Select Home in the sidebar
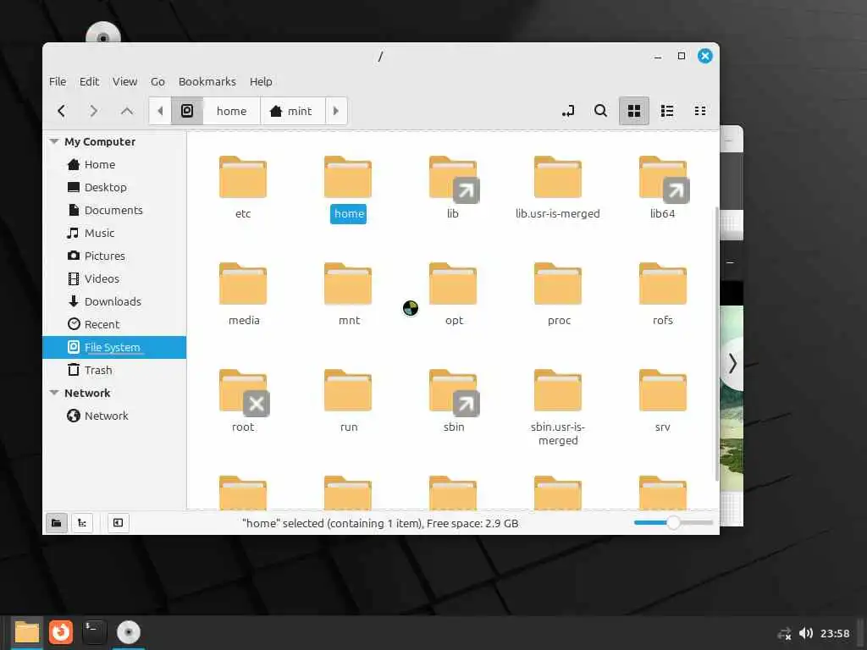The image size is (867, 650). click(x=114, y=165)
